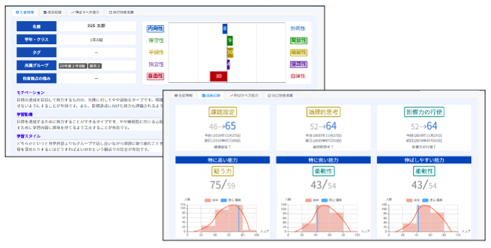Open the 伸ばすべき能力 tab in the back window
Screen dimensions: 491x248
tap(85, 12)
